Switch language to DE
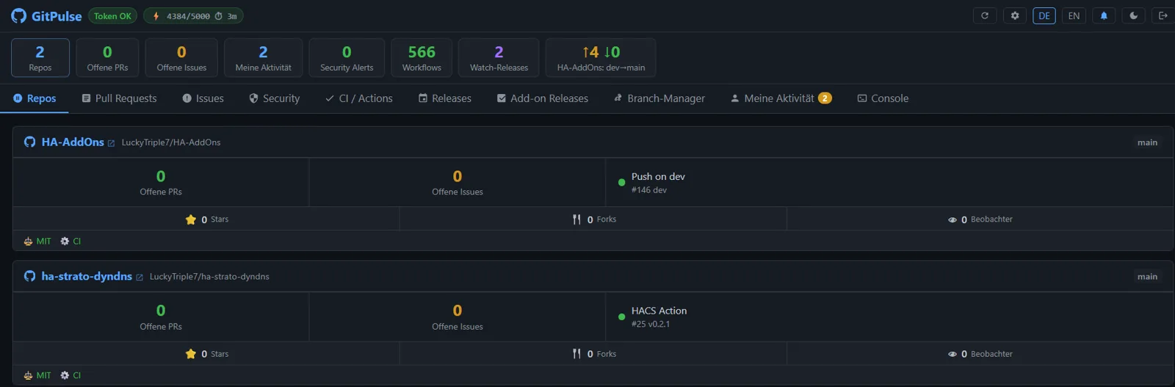Image resolution: width=1175 pixels, height=387 pixels. (1044, 15)
